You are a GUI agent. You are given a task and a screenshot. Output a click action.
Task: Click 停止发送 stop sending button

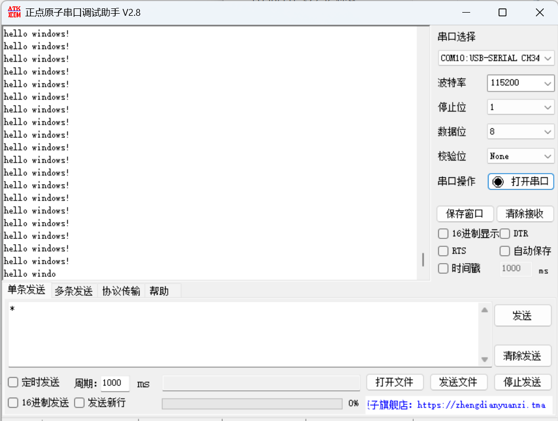522,382
